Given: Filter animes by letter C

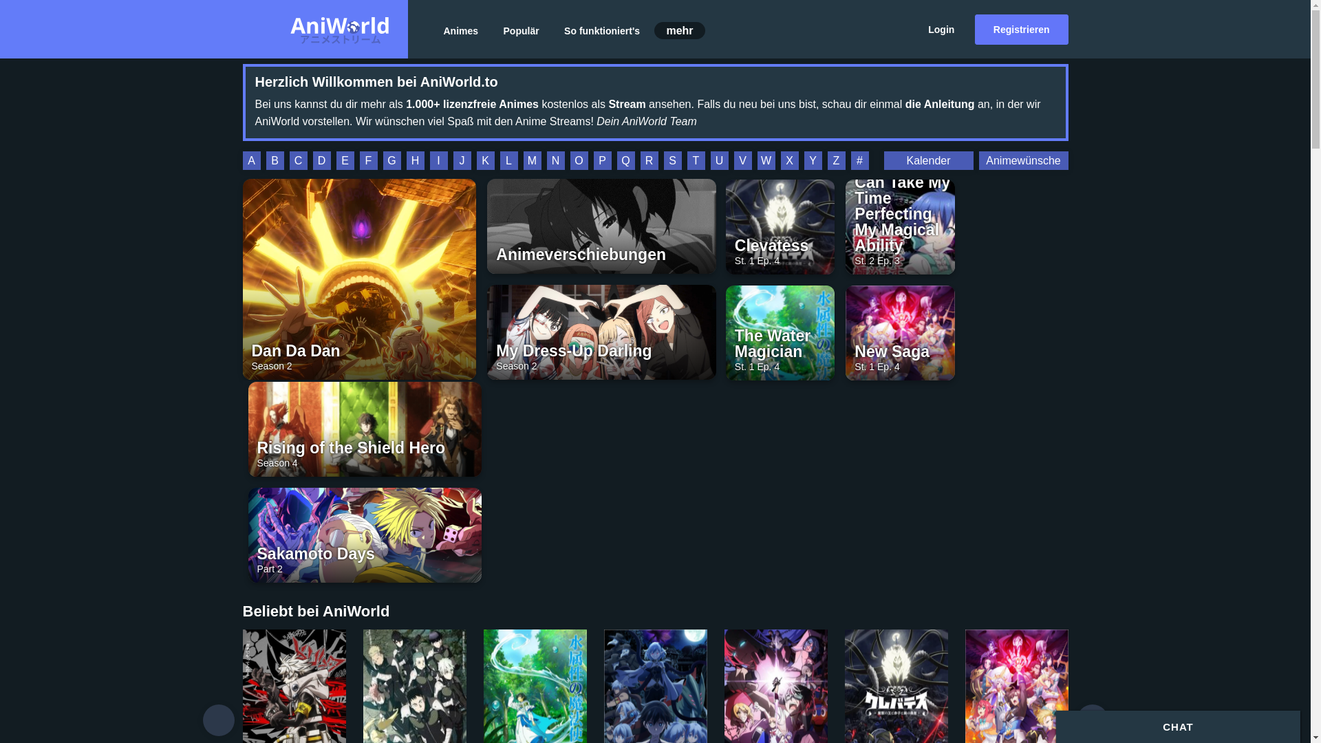Looking at the screenshot, I should (x=298, y=161).
